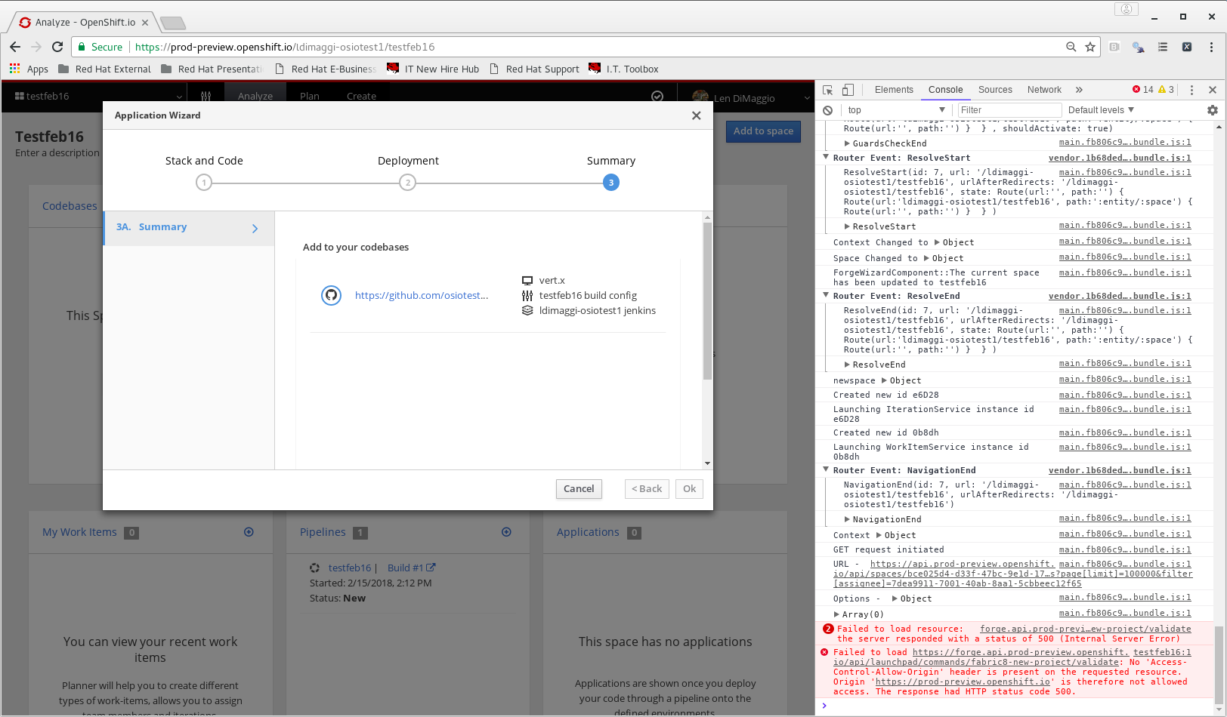Open the Chrome Apps launcher icon
The height and width of the screenshot is (717, 1227).
(15, 69)
